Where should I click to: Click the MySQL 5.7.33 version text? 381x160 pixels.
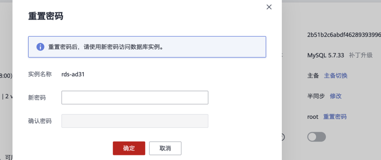pos(326,55)
